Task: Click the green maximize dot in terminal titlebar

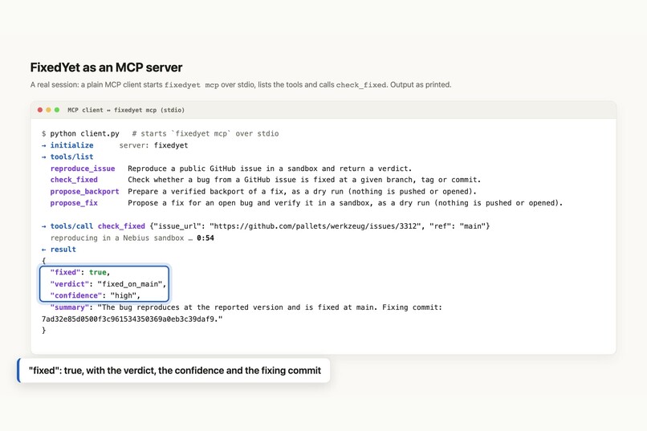Action: (x=57, y=110)
